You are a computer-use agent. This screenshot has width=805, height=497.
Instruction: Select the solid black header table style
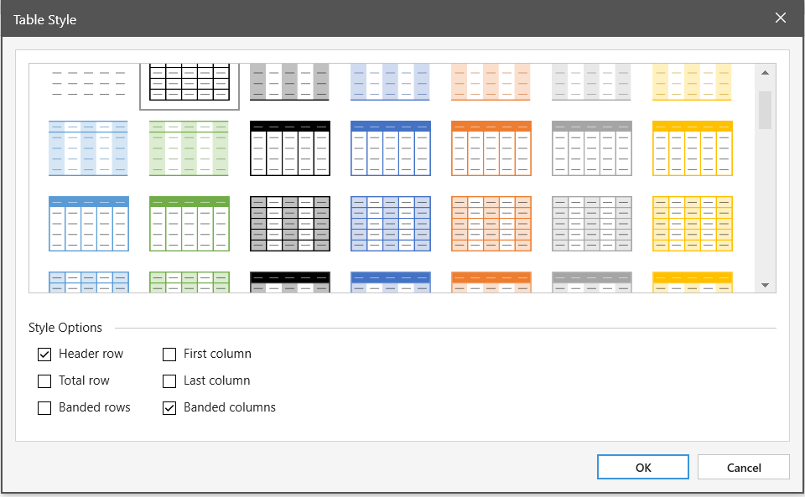tap(290, 148)
